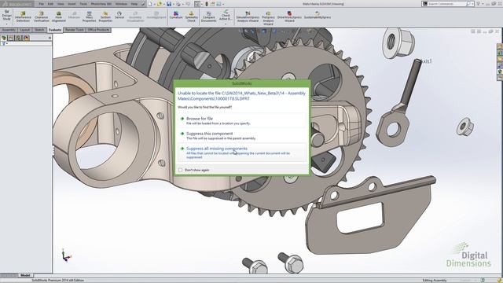Open the FeatureManager design tree tab
This screenshot has width=503, height=283.
[x=4, y=38]
